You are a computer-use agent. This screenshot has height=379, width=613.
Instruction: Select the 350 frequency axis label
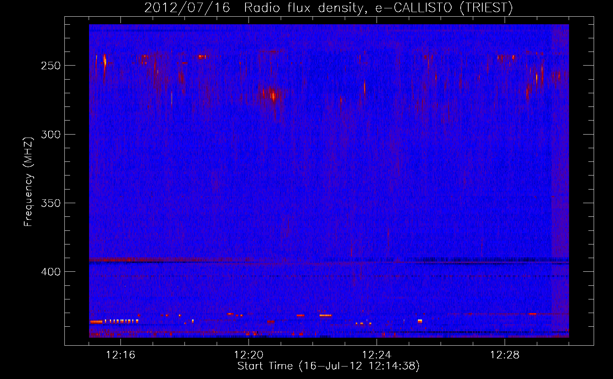(x=51, y=203)
